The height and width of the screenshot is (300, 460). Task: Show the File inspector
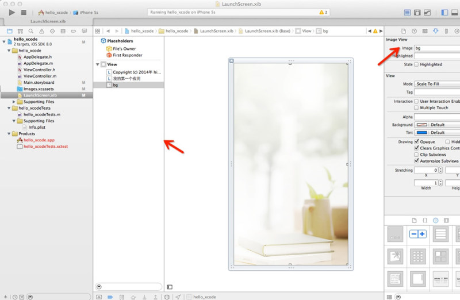tap(404, 31)
